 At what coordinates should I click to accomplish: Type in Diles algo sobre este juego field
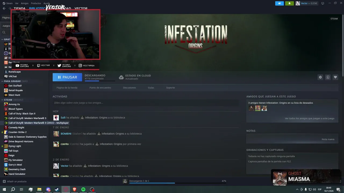click(x=146, y=103)
